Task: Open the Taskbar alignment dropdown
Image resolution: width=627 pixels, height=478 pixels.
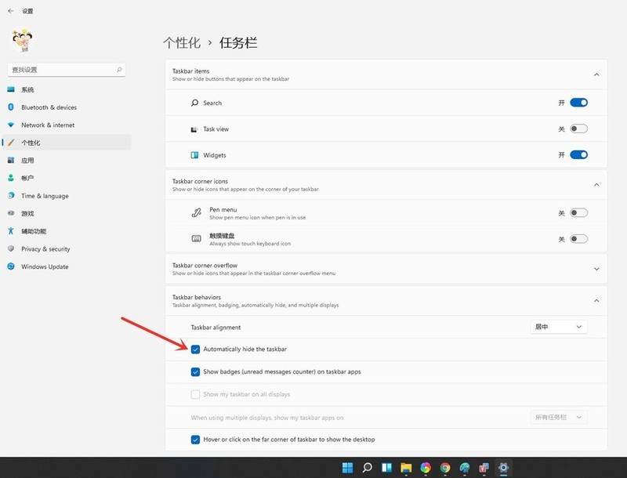Action: 557,327
